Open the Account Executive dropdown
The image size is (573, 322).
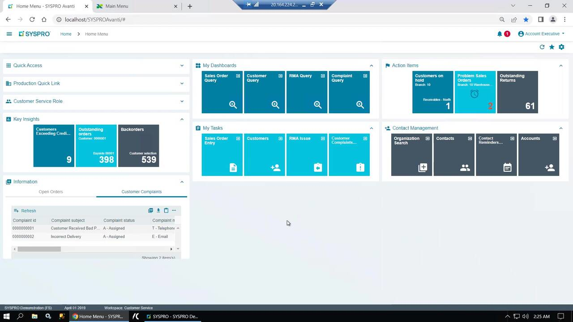[x=542, y=34]
